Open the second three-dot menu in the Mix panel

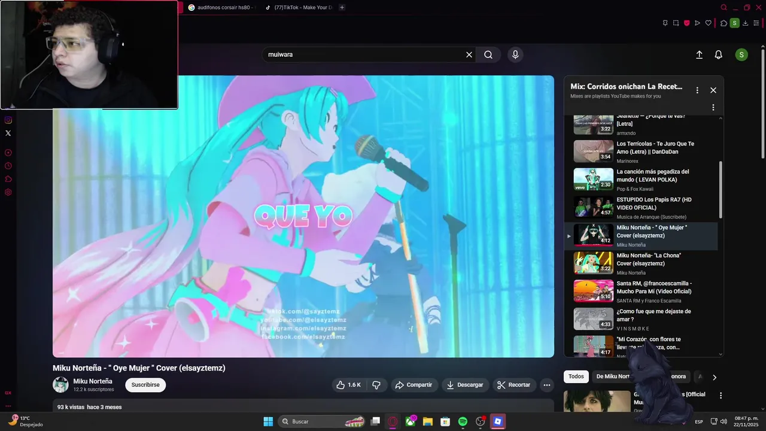[x=713, y=108]
